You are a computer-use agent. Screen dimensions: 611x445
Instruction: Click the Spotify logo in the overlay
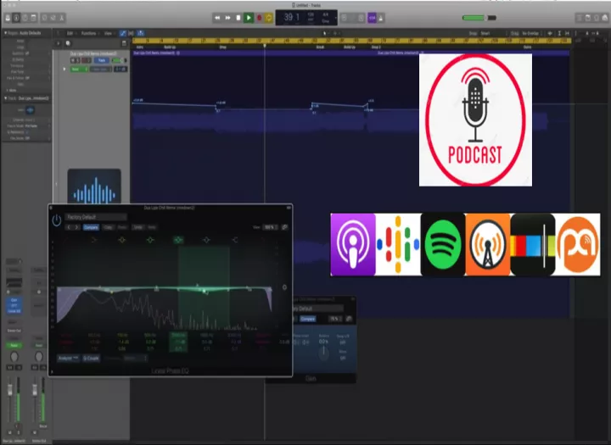point(443,244)
